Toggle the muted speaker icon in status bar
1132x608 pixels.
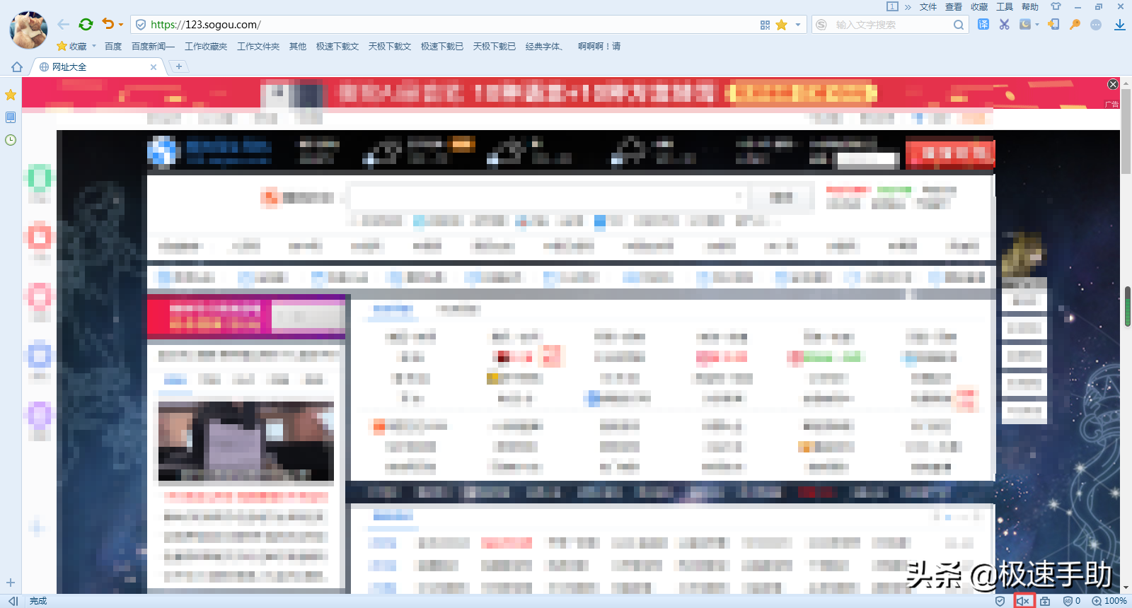click(1024, 601)
